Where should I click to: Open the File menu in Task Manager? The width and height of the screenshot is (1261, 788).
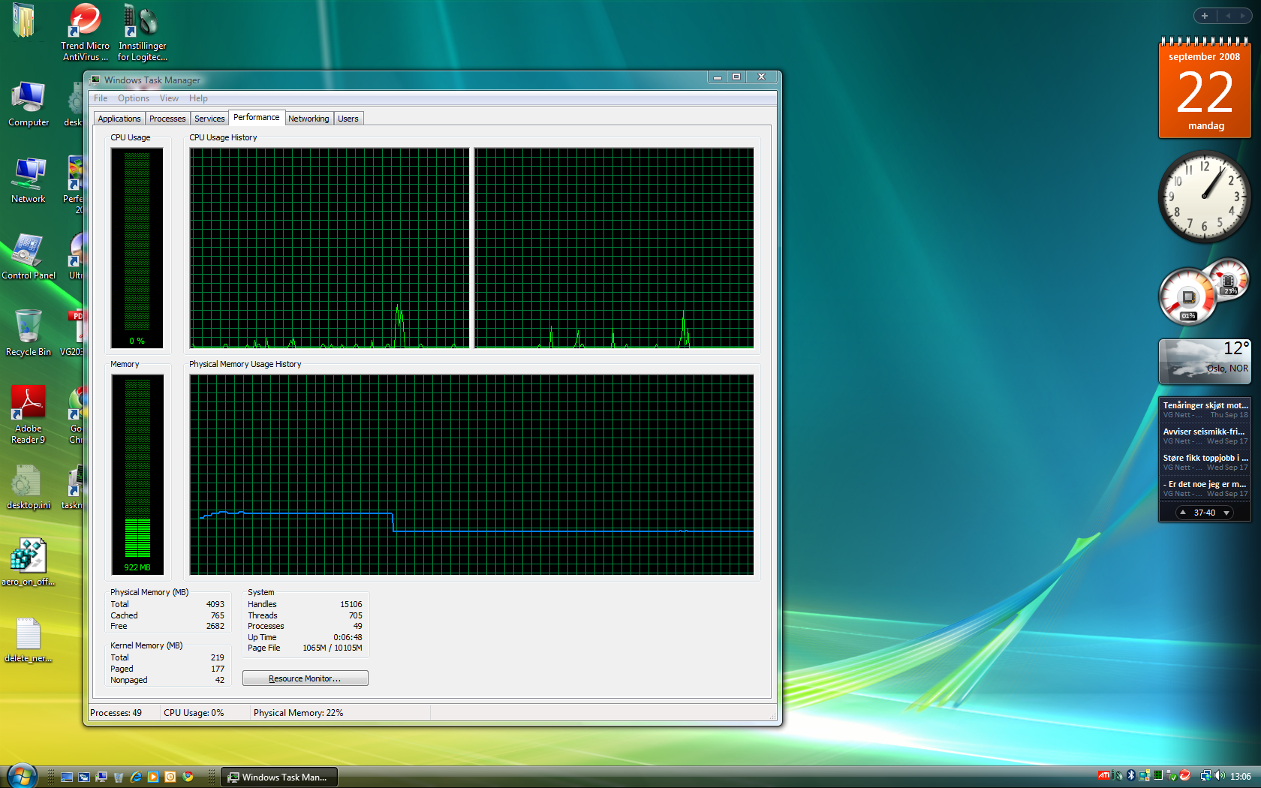pos(101,98)
